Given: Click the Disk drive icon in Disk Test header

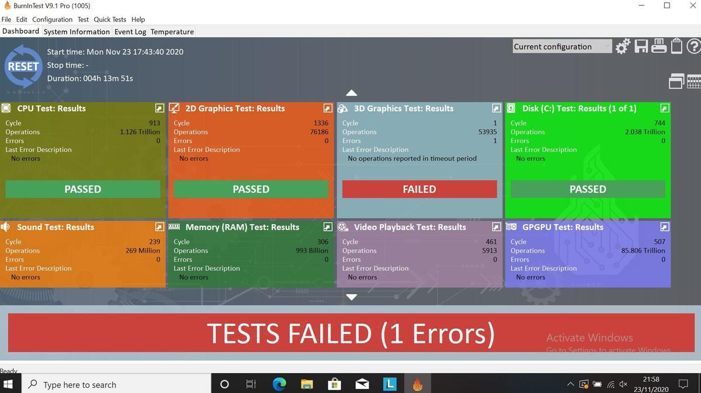Looking at the screenshot, I should pyautogui.click(x=511, y=108).
